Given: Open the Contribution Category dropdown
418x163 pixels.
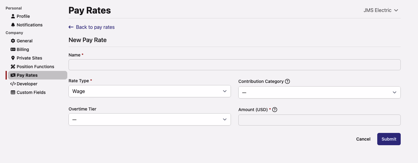Looking at the screenshot, I should (x=319, y=92).
